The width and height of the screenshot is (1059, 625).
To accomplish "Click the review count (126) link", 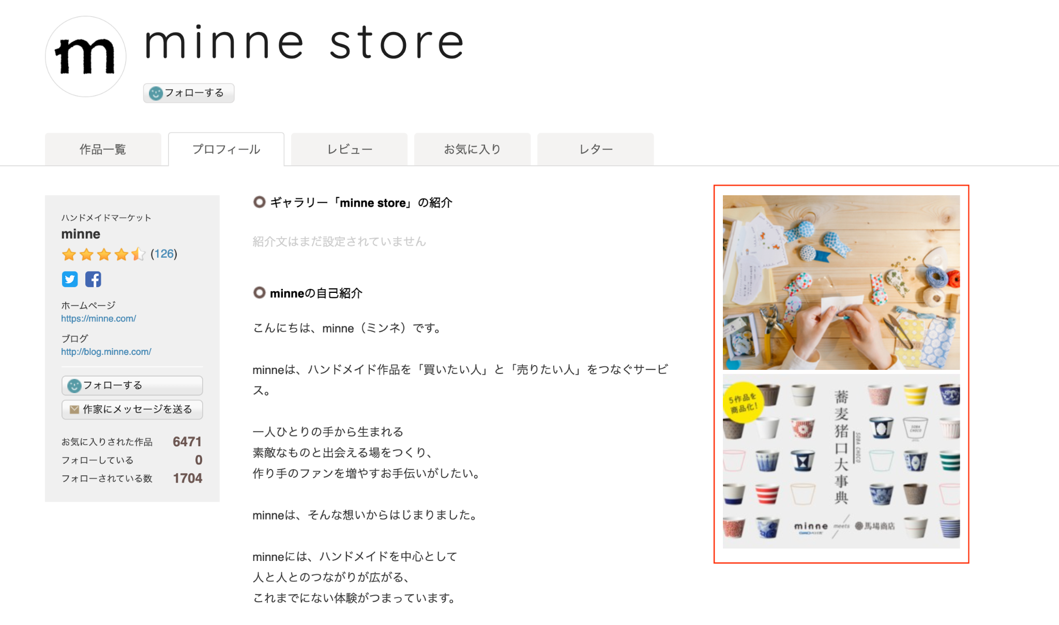I will pyautogui.click(x=164, y=254).
